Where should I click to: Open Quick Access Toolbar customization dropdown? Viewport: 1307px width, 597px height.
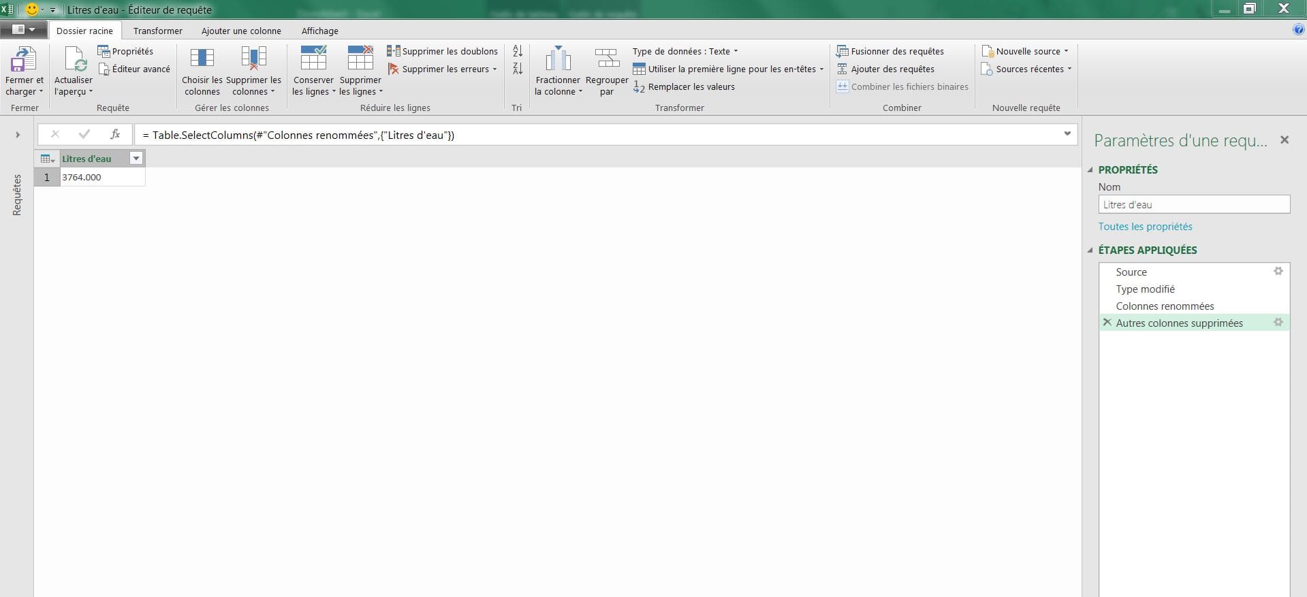52,10
